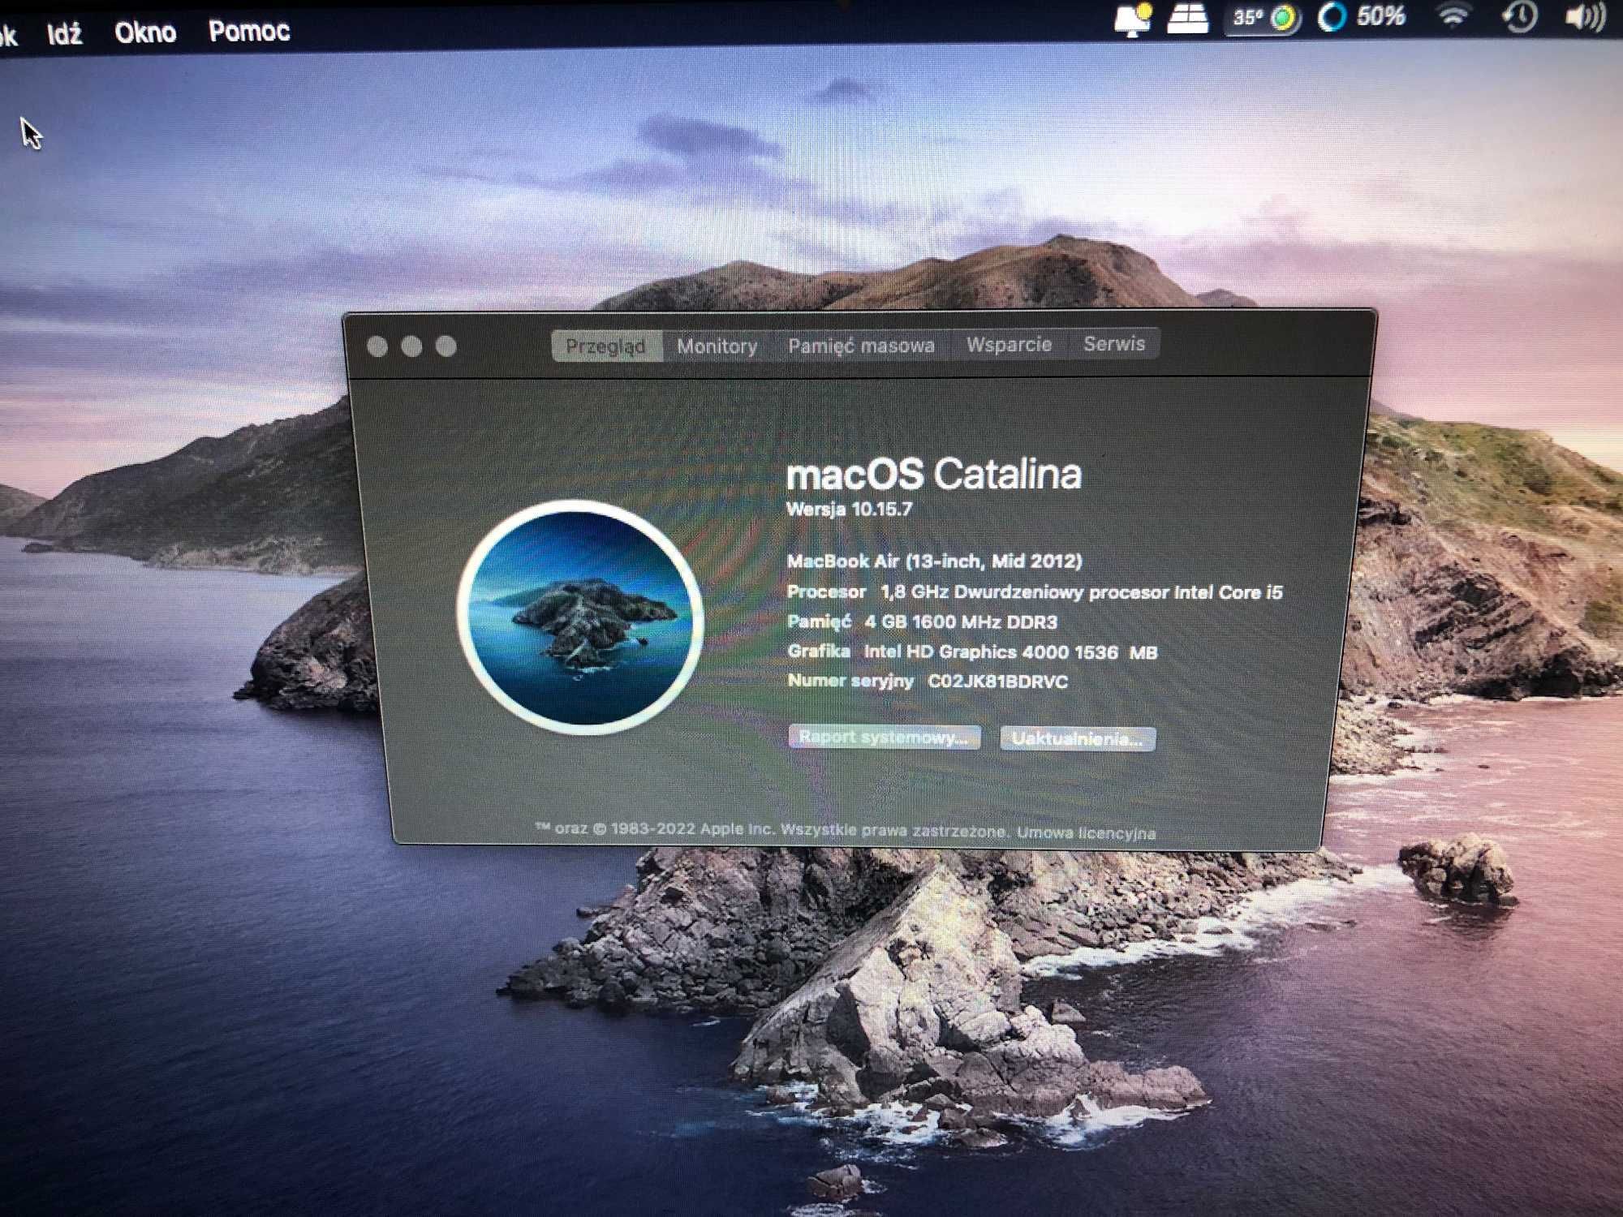The height and width of the screenshot is (1217, 1623).
Task: Click the Raport systemowy button
Action: (884, 737)
